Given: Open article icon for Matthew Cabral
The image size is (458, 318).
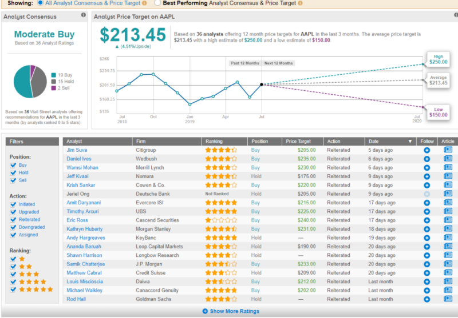Looking at the screenshot, I should (x=448, y=272).
